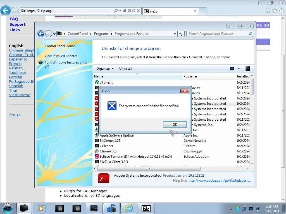The image size is (286, 214).
Task: Click the refresh icon next to address bar
Action: pos(181,34)
